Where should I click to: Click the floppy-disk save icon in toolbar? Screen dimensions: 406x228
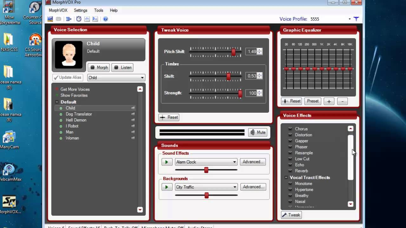[50, 19]
